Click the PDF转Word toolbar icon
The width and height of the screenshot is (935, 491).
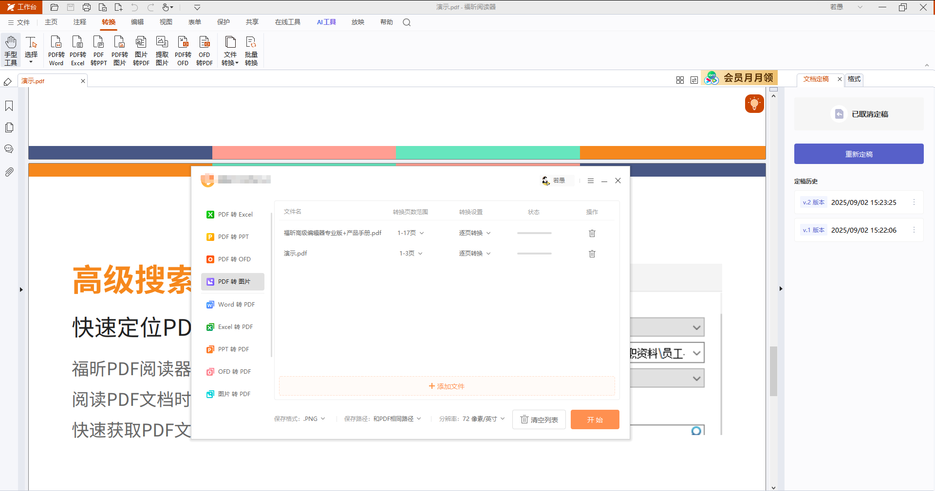56,51
